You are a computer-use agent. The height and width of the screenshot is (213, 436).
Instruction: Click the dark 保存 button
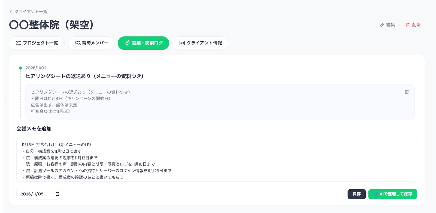coord(356,194)
